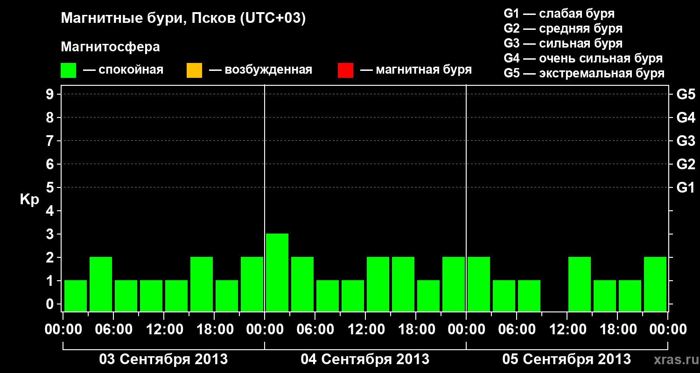The height and width of the screenshot is (373, 700).
Task: Click the '— спокойная' legend label
Action: tap(123, 70)
